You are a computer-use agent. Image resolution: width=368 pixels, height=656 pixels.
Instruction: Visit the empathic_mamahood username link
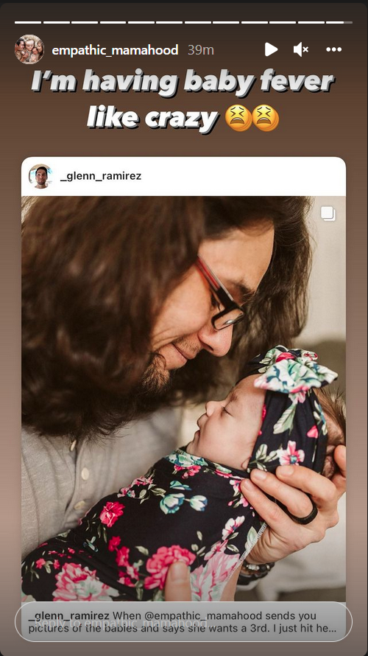pos(115,50)
